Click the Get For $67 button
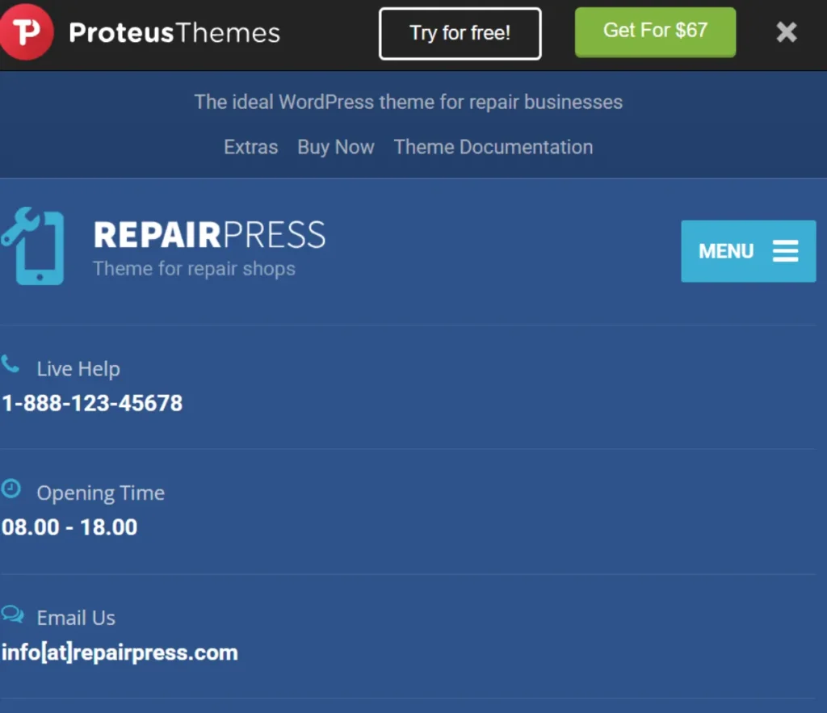Viewport: 827px width, 713px height. pos(655,31)
